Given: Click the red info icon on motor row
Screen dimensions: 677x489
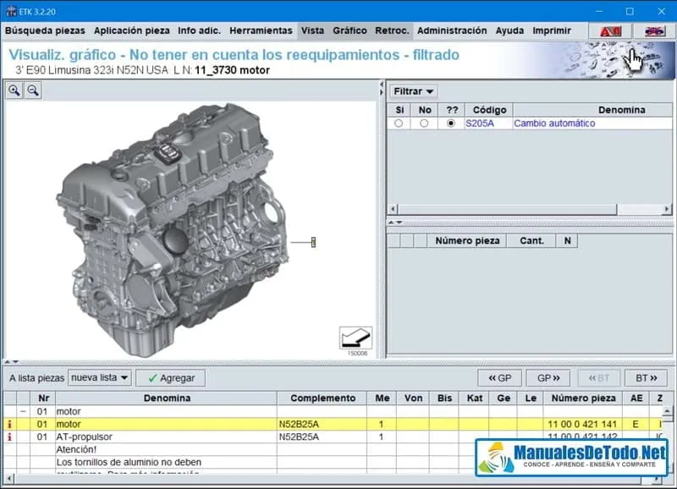Looking at the screenshot, I should point(10,424).
